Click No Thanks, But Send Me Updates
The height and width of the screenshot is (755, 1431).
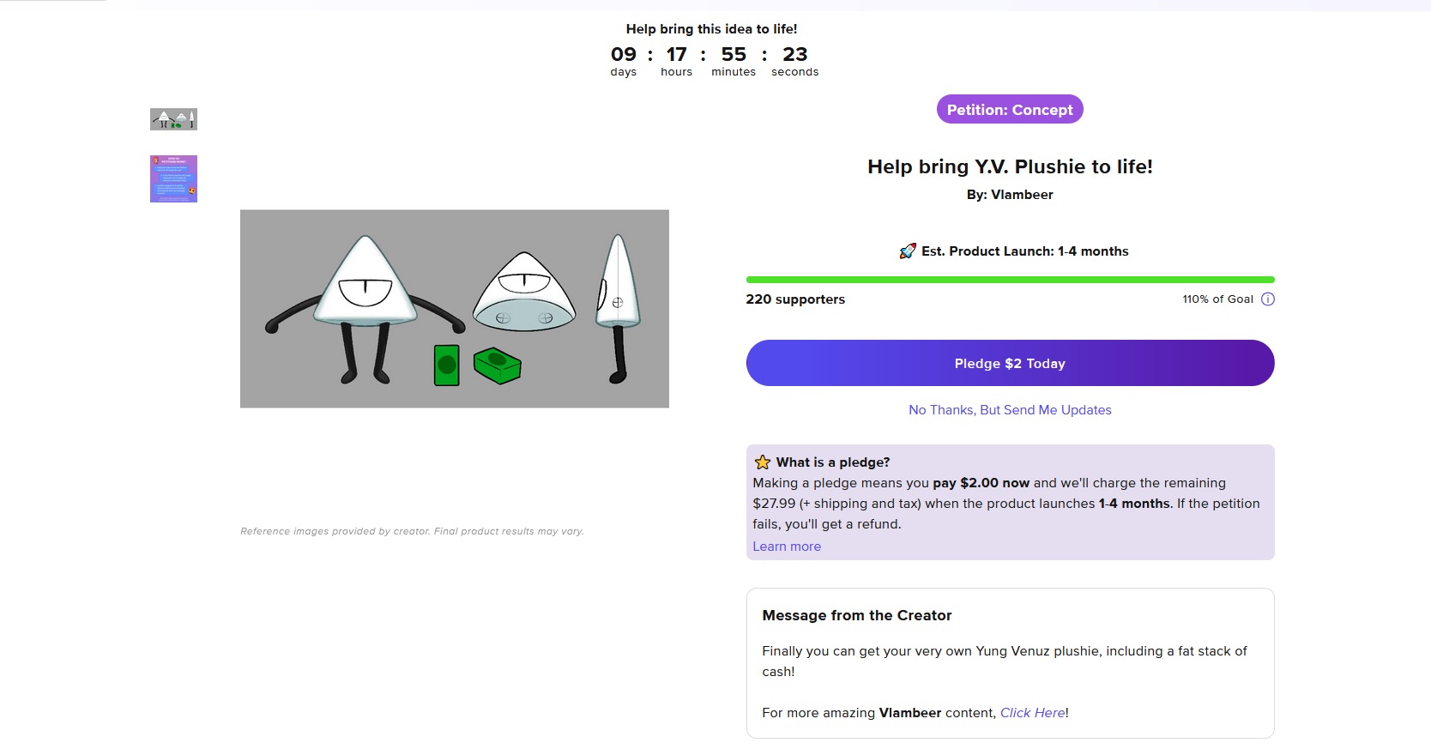coord(1010,410)
